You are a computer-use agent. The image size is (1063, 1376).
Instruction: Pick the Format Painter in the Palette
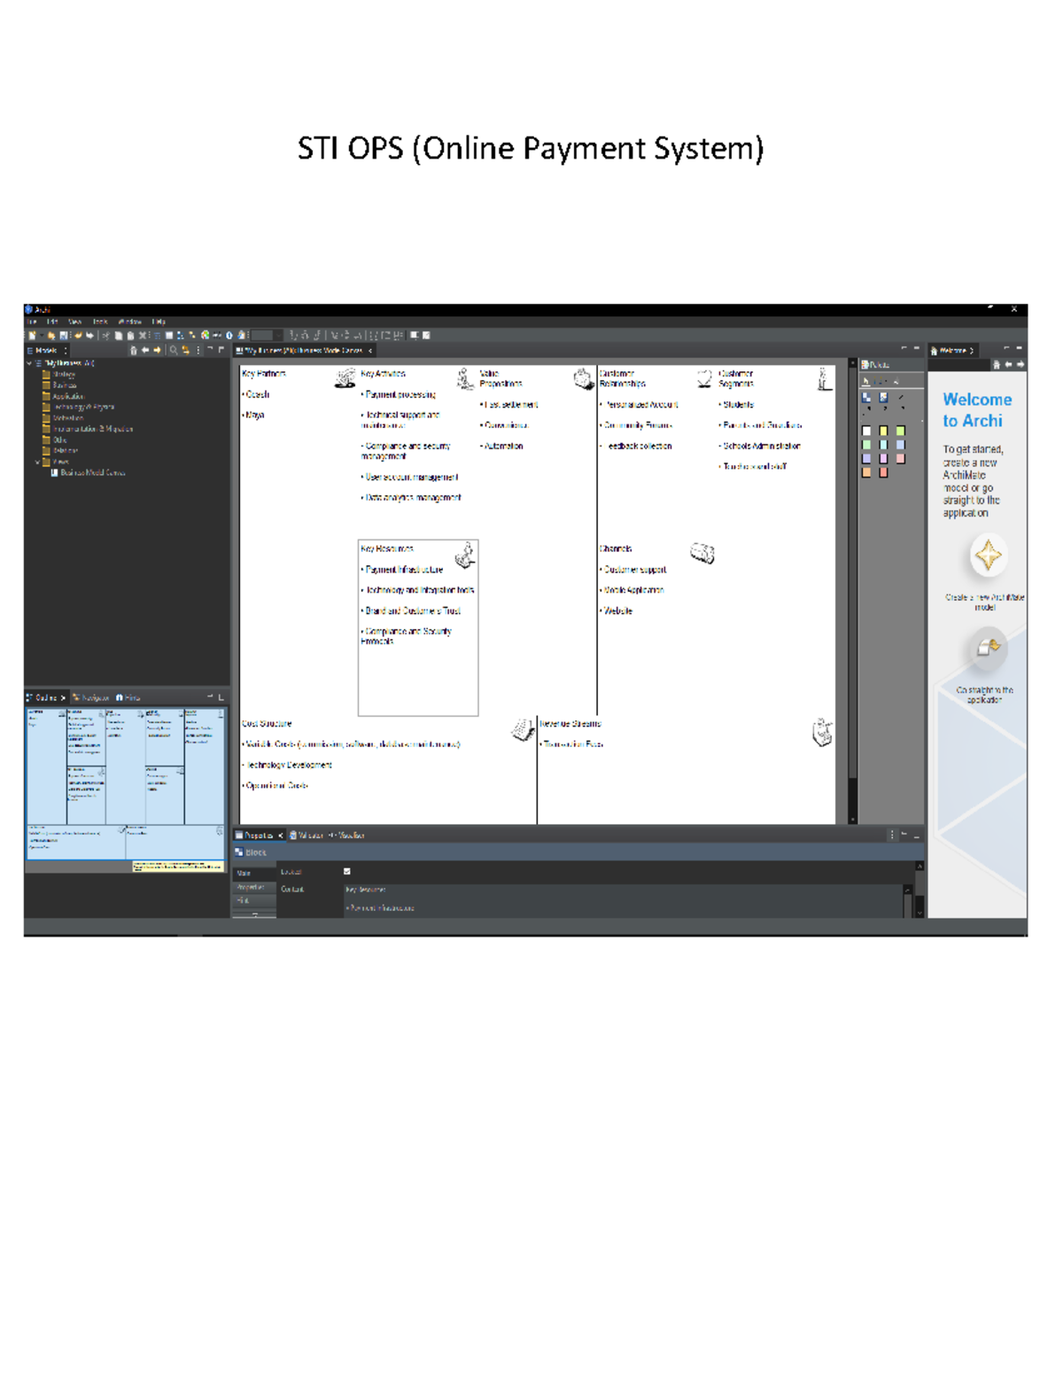tap(896, 381)
